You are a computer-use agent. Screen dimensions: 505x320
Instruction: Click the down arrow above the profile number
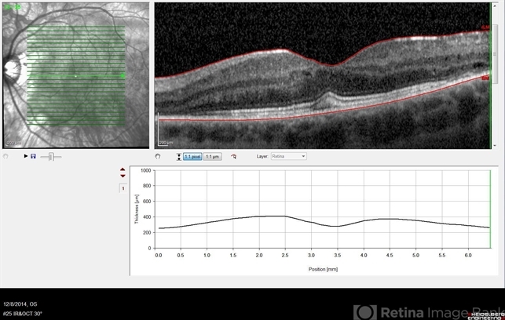pos(123,176)
